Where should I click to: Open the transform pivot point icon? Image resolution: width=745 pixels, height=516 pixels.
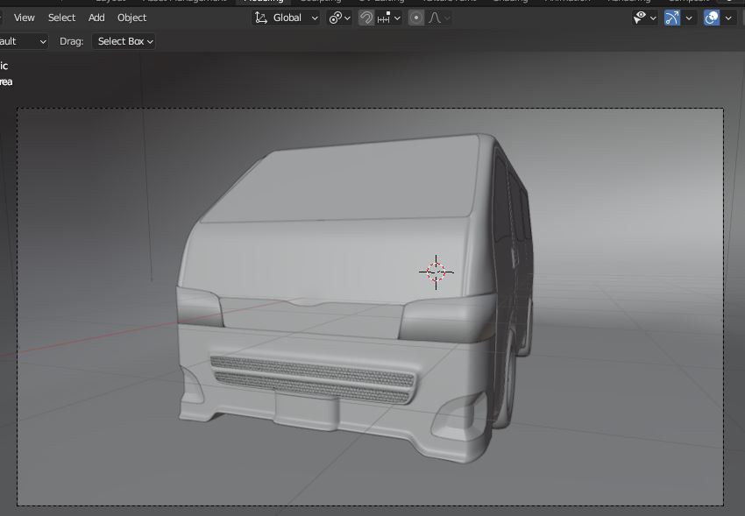[336, 18]
